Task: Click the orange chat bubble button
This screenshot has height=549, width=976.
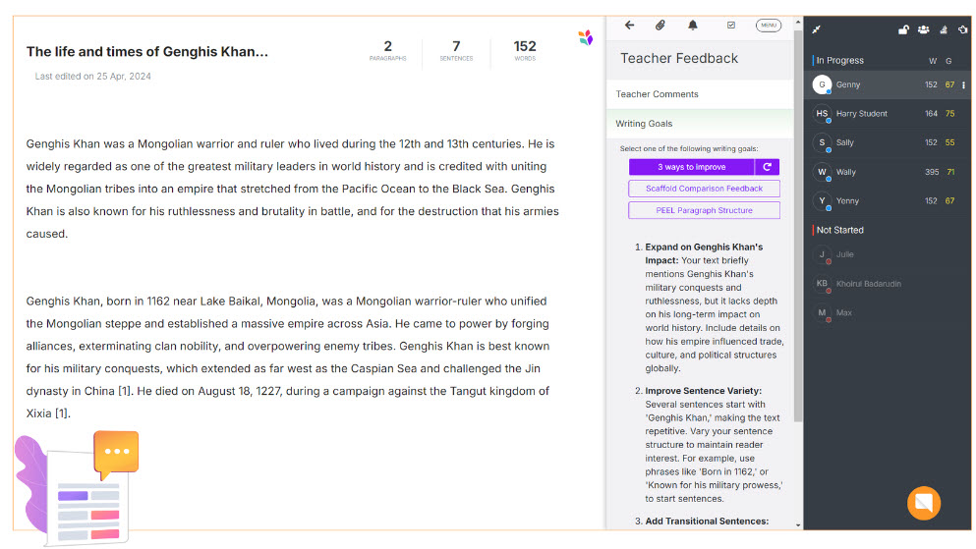Action: point(923,503)
